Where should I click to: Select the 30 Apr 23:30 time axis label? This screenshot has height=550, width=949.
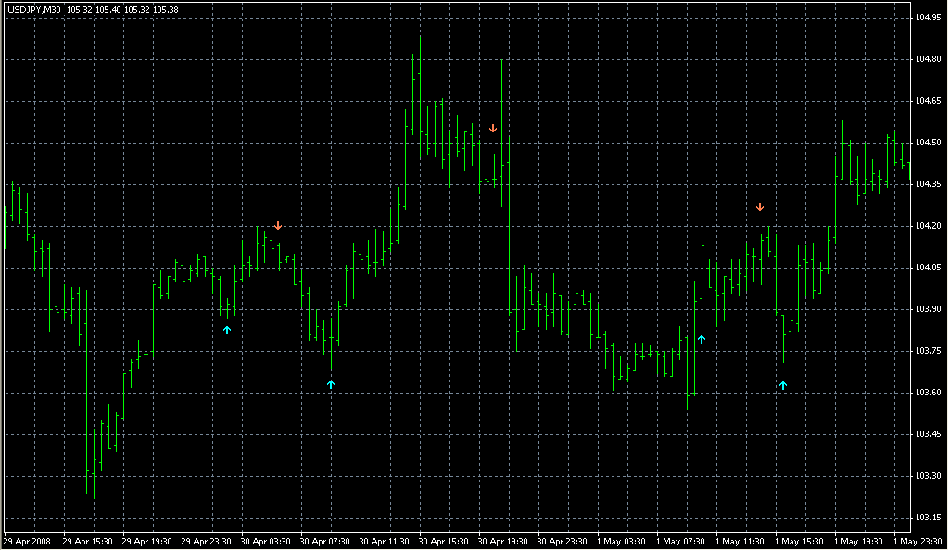pos(562,542)
